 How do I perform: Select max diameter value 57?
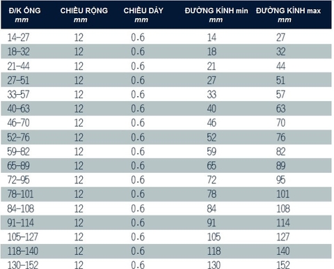coord(280,95)
